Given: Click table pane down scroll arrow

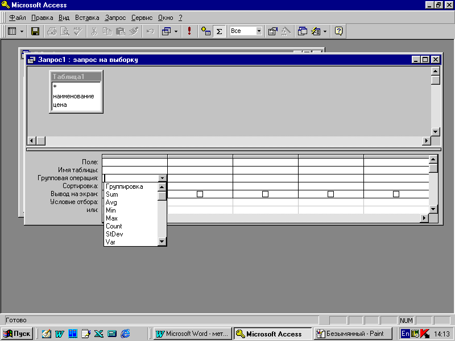Looking at the screenshot, I should coord(435,132).
